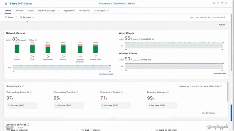The width and height of the screenshot is (234, 131).
Task: Click info icon beside Onboarding Duration
Action: tap(77, 92)
